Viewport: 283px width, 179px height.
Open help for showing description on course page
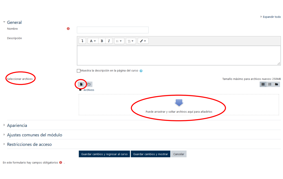coord(141,71)
